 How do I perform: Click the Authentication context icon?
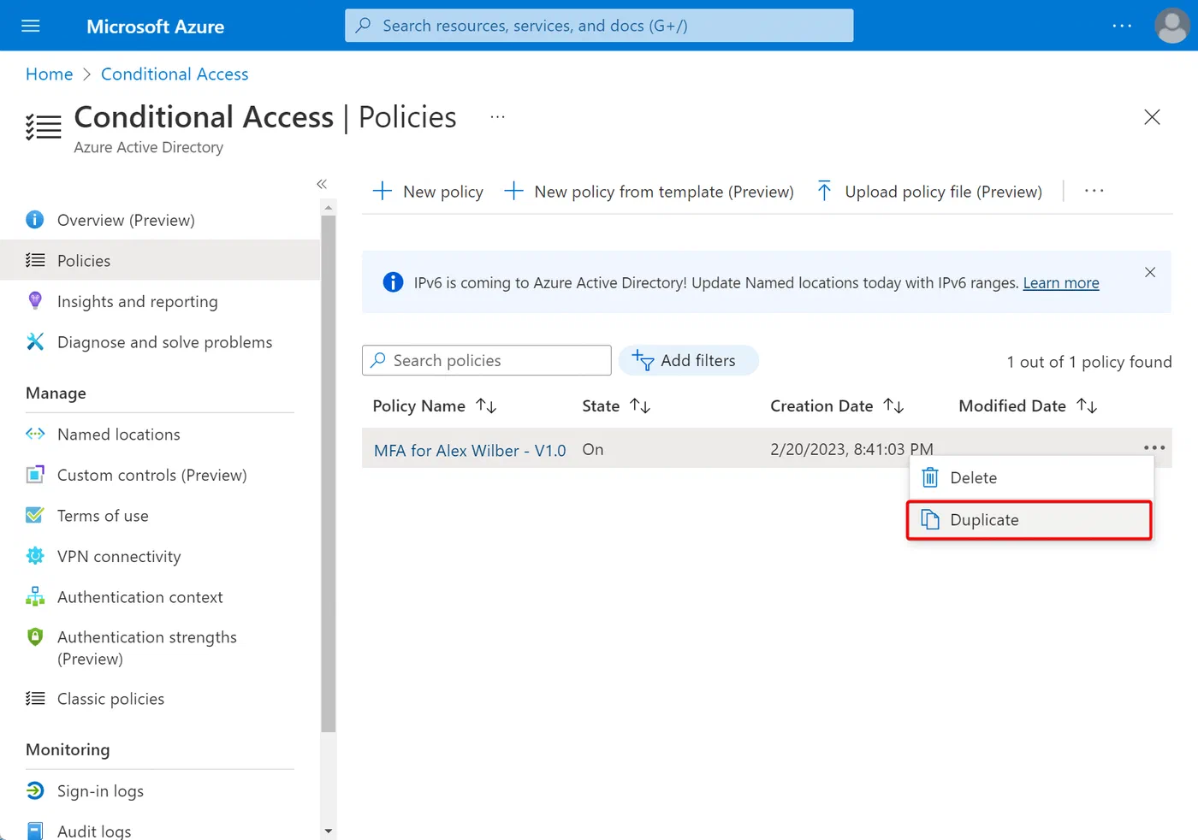click(x=35, y=597)
